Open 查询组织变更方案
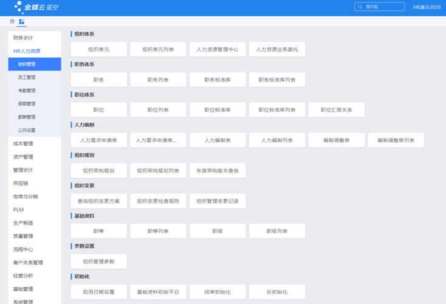Screen dimensions: 446x304 tap(98, 201)
